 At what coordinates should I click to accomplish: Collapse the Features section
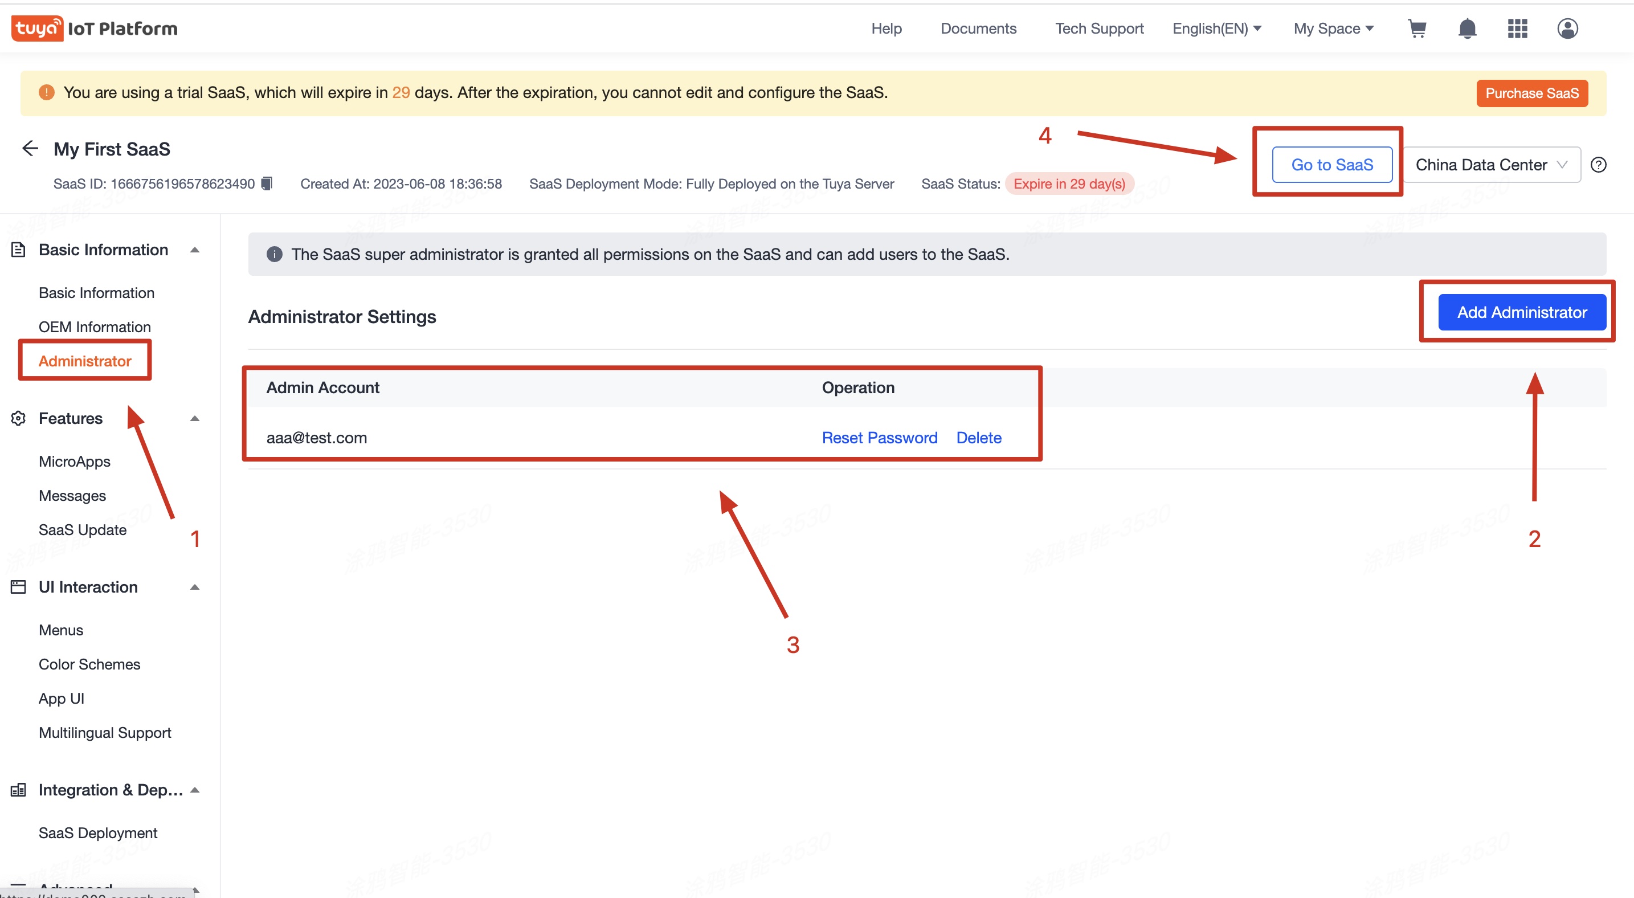pyautogui.click(x=195, y=419)
